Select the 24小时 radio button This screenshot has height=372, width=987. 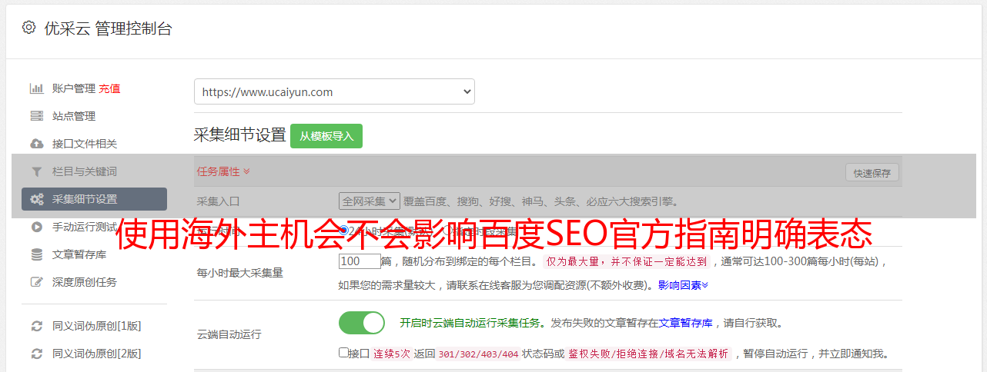click(343, 230)
